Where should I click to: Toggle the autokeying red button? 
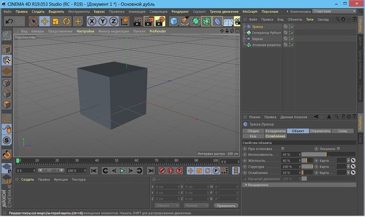171,171
